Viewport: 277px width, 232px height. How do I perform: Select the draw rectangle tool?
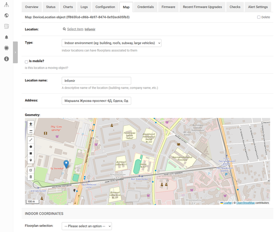31,153
